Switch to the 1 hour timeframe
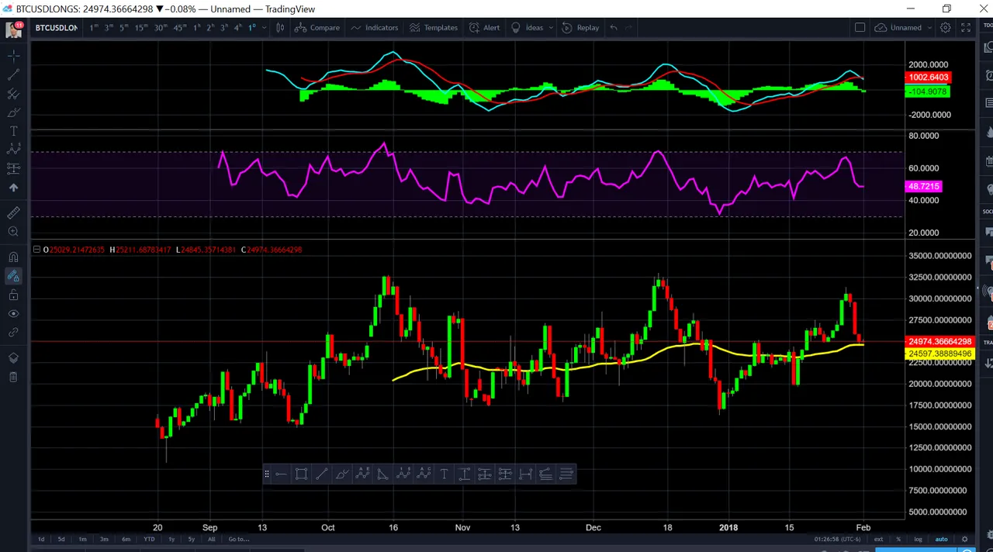This screenshot has height=552, width=993. click(x=196, y=28)
